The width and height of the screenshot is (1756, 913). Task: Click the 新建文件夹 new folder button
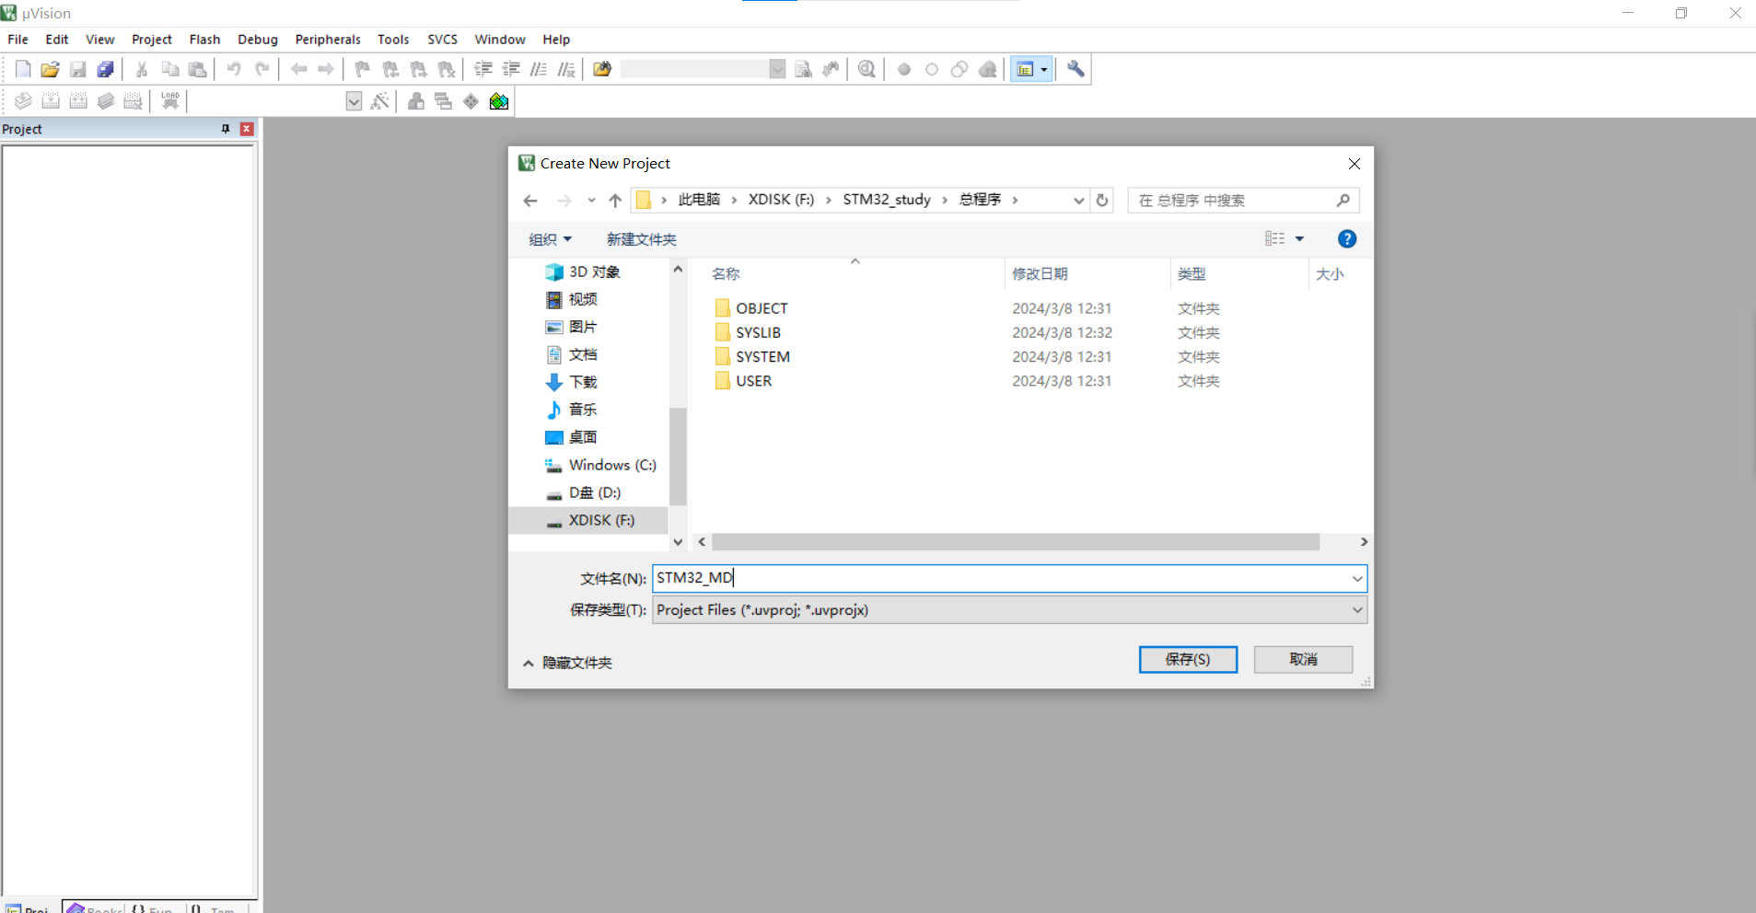coord(642,239)
